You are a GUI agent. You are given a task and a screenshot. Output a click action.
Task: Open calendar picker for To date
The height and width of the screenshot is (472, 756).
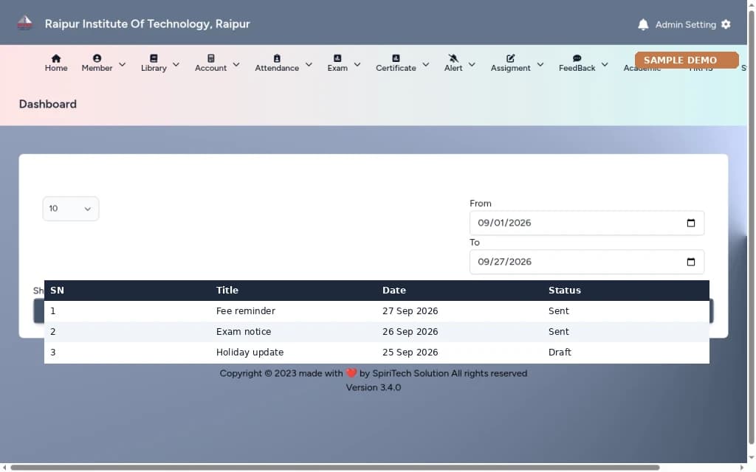pos(690,262)
